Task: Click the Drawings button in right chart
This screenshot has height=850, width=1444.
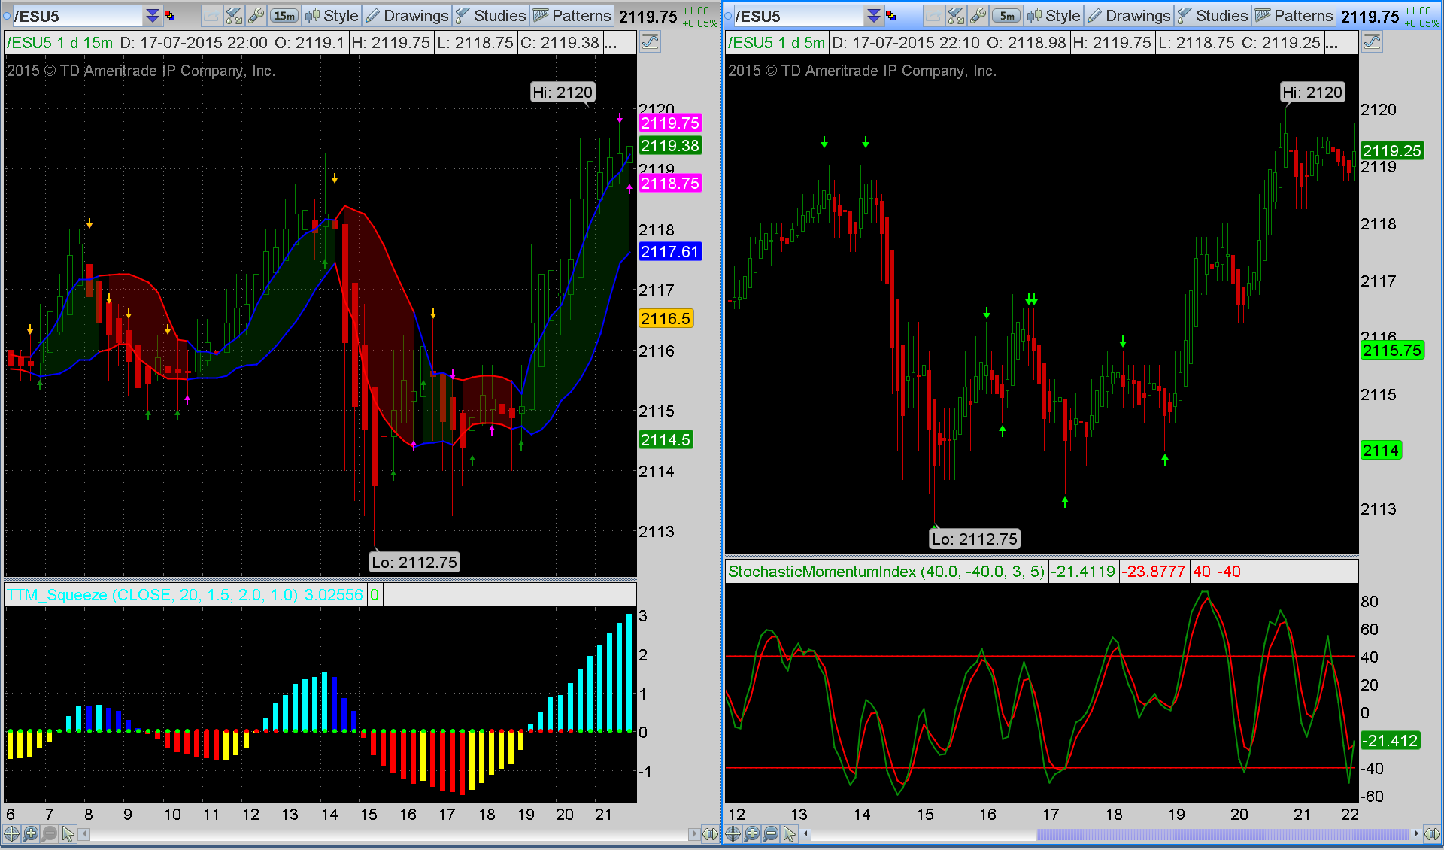Action: pos(1129,16)
